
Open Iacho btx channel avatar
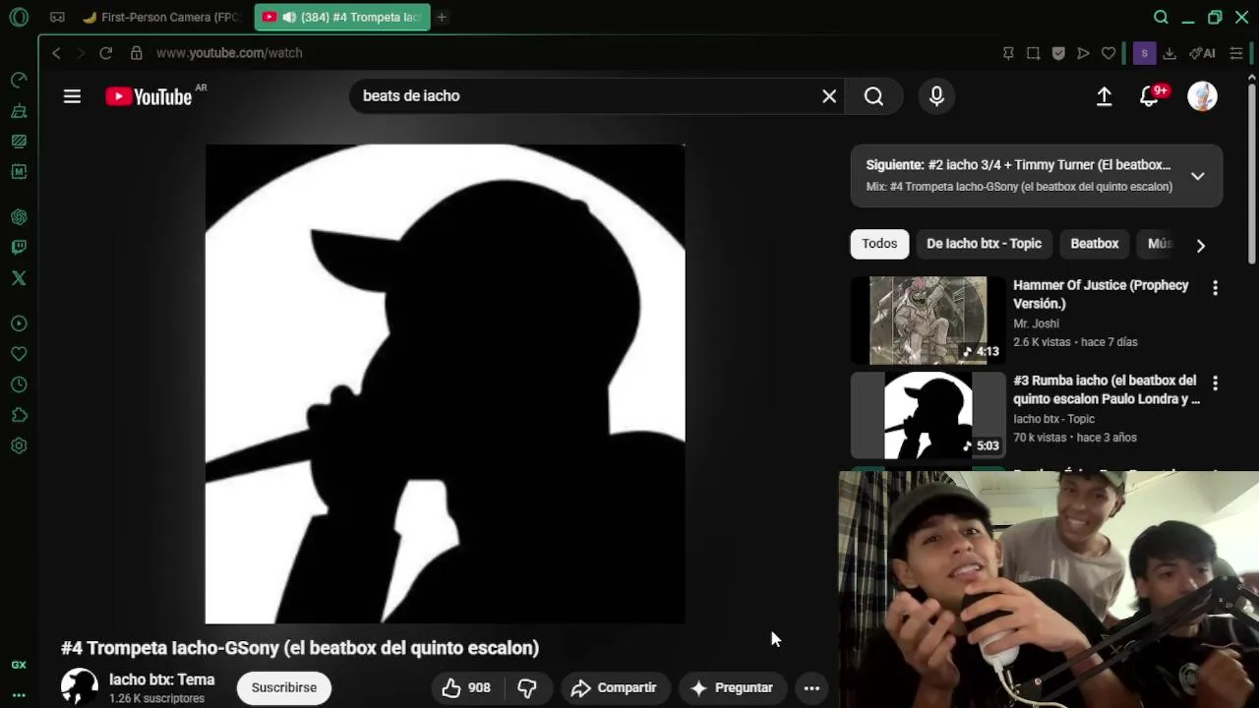tap(80, 687)
